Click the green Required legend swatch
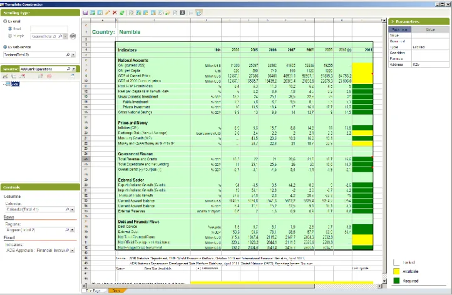Image resolution: width=452 pixels, height=295 pixels. [x=397, y=281]
